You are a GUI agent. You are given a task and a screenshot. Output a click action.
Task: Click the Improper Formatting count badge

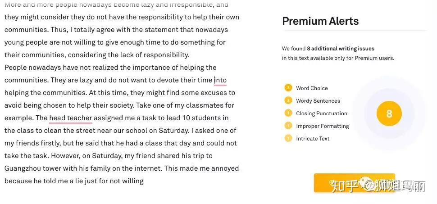click(288, 126)
